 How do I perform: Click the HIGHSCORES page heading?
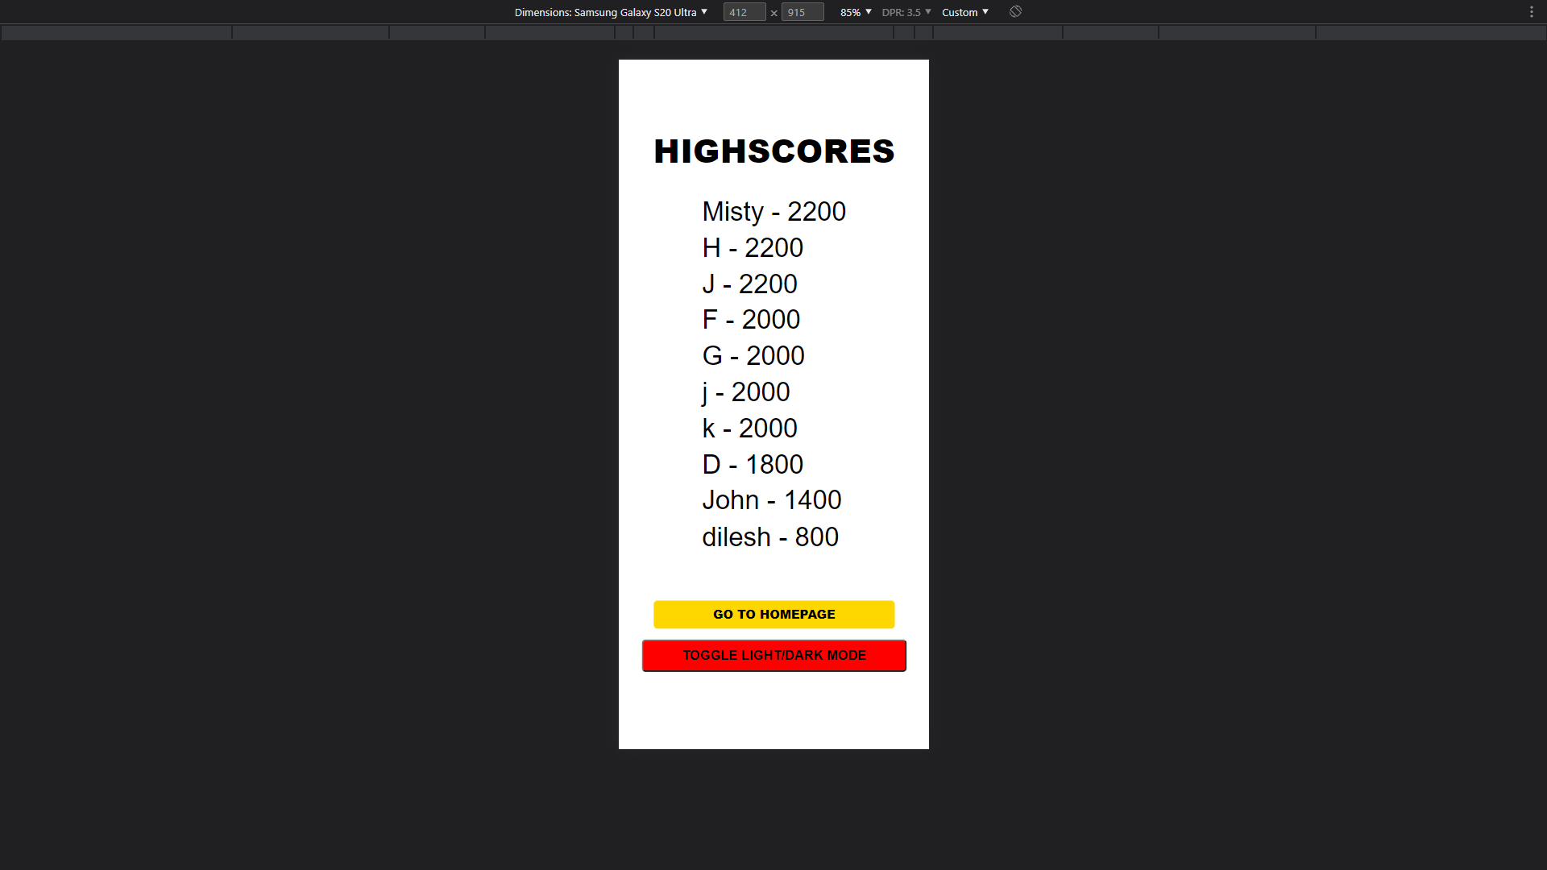pos(773,151)
